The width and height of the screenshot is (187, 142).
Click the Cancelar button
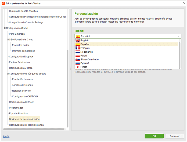[x=174, y=136]
